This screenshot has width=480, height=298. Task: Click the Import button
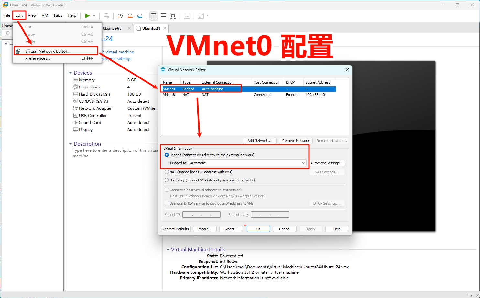(204, 229)
